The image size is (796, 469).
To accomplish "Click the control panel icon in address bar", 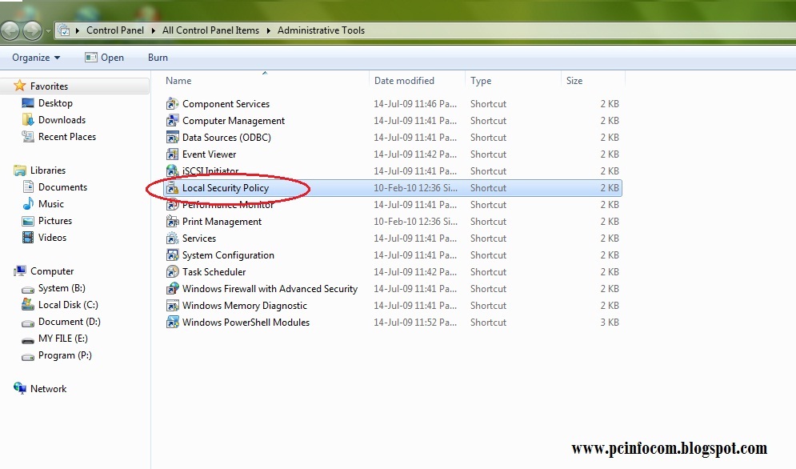I will pos(64,30).
